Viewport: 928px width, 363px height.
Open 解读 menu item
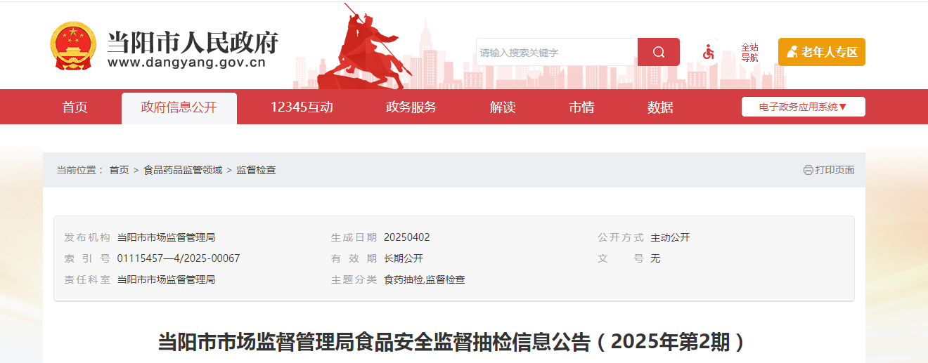tap(503, 107)
